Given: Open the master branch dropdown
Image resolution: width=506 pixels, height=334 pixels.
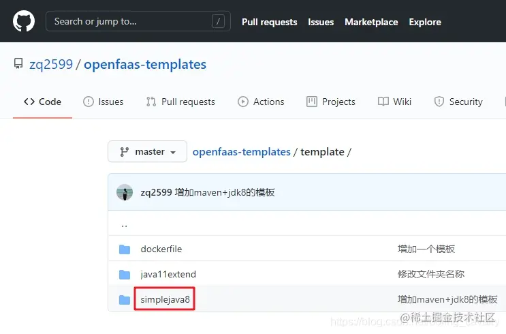Looking at the screenshot, I should pyautogui.click(x=148, y=151).
